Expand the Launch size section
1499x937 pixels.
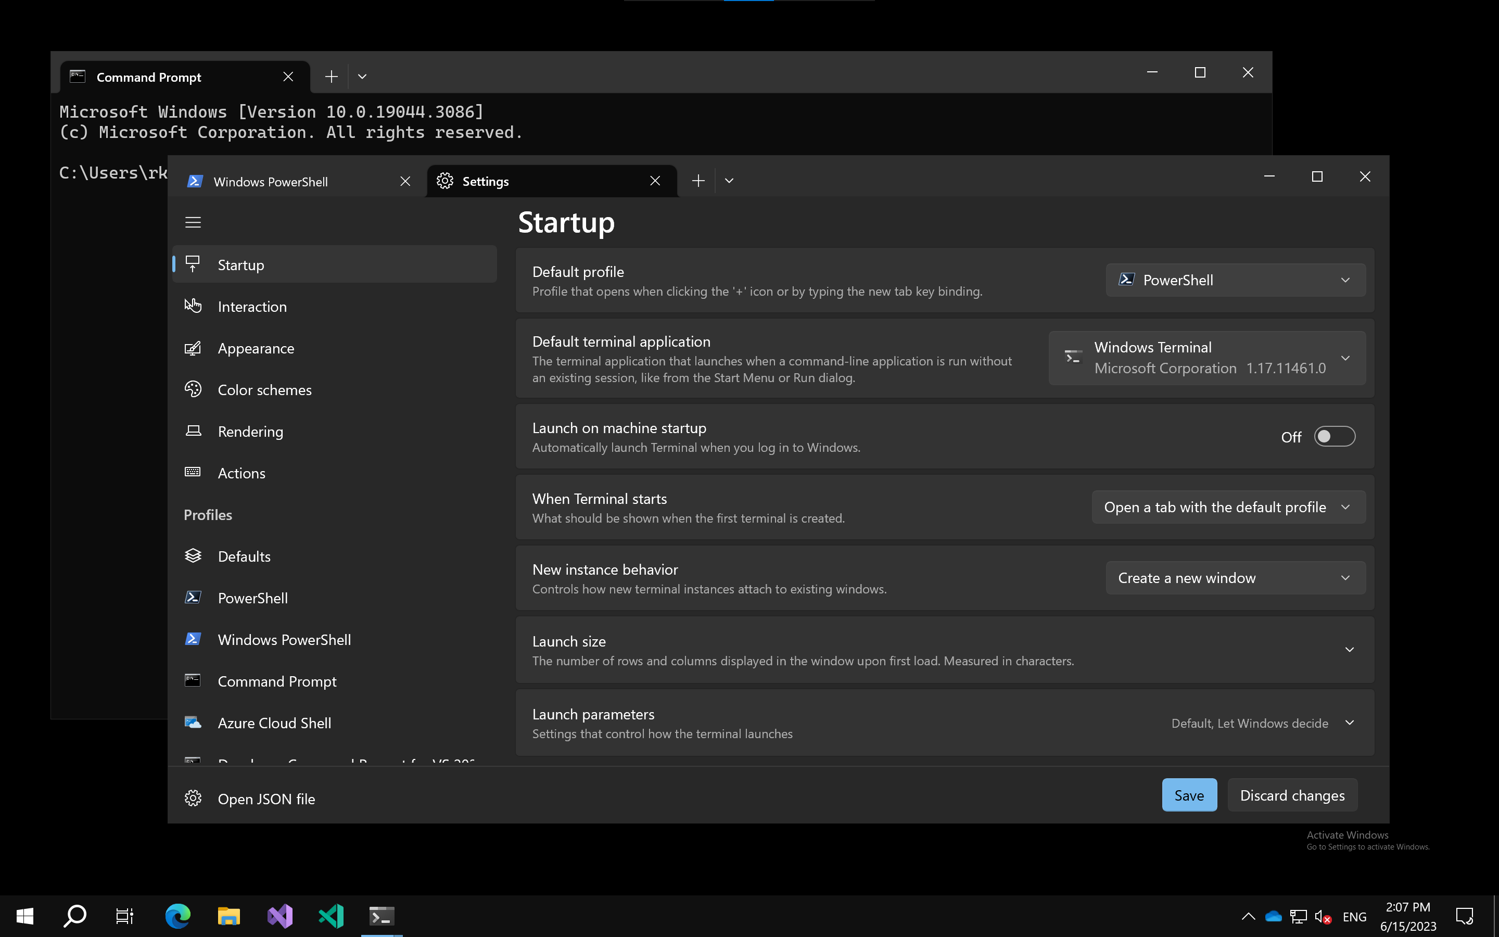[1349, 650]
